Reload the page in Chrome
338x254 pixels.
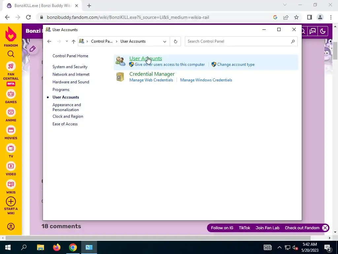pos(28,17)
